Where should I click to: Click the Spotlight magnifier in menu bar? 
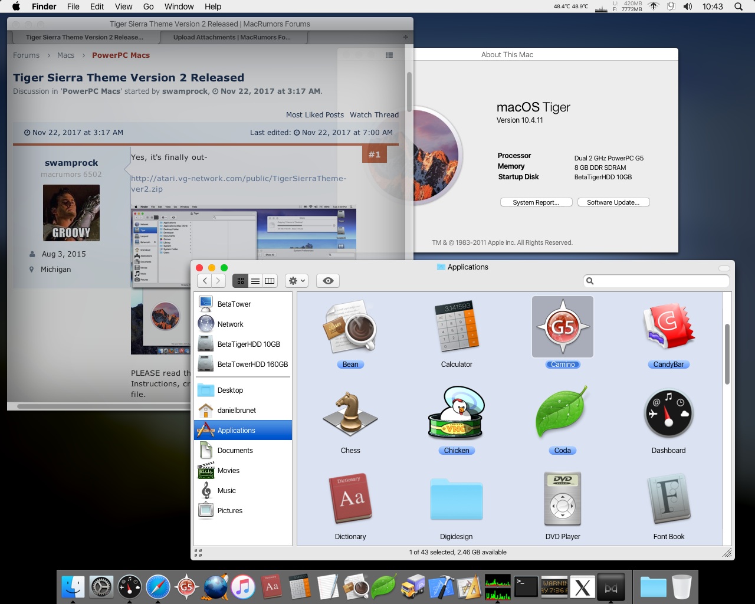(x=738, y=6)
